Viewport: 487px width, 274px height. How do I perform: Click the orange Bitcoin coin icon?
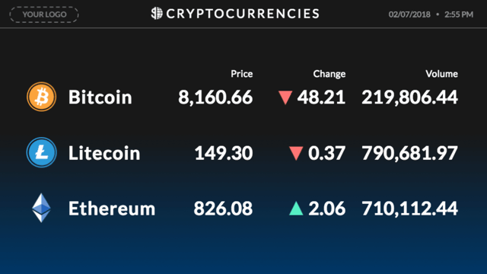point(41,97)
